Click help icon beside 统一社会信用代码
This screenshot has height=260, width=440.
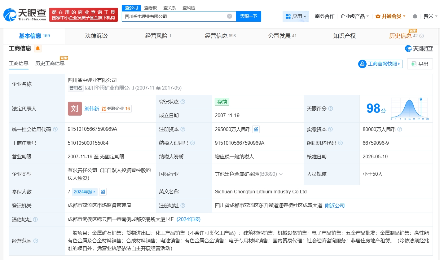point(55,129)
